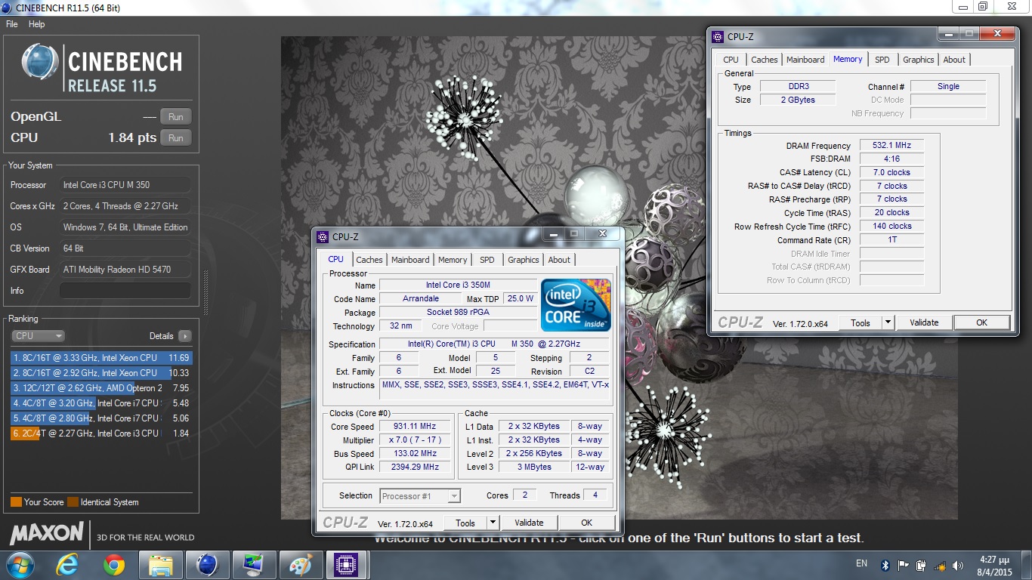
Task: Select Graphics tab in Memory window
Action: pyautogui.click(x=919, y=60)
